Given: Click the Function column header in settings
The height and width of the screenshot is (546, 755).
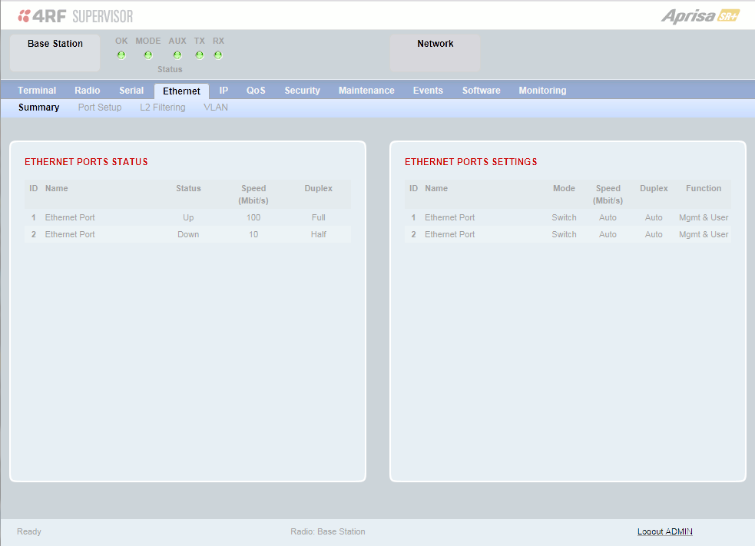Looking at the screenshot, I should [x=704, y=188].
